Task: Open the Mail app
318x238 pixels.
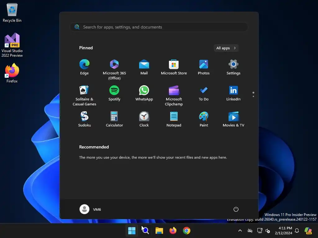Action: [x=144, y=67]
